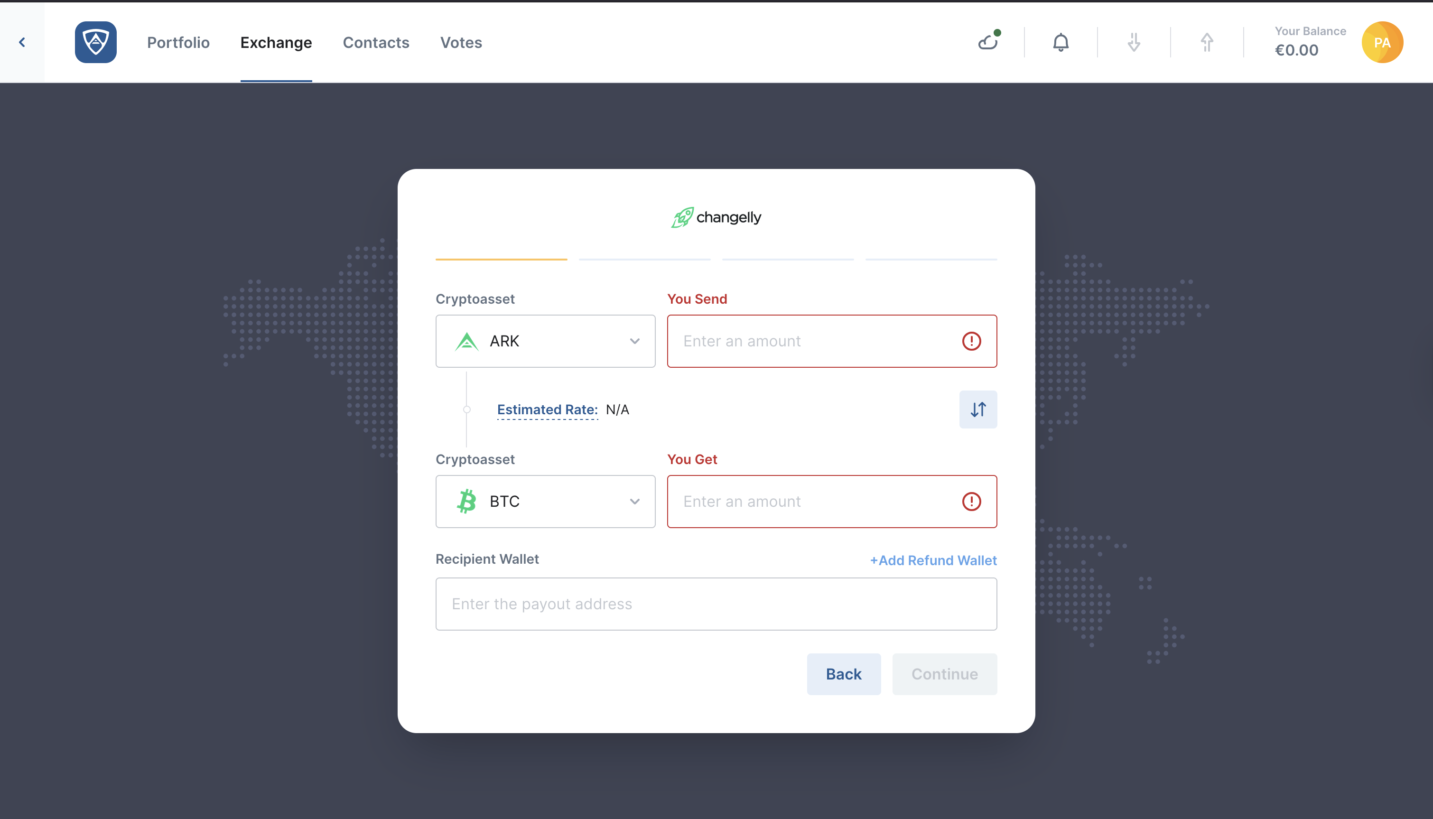Click the Estimated Rate label
Image resolution: width=1433 pixels, height=819 pixels.
pos(547,409)
